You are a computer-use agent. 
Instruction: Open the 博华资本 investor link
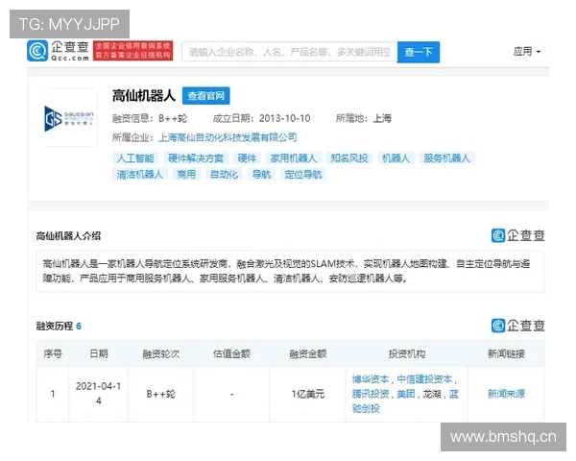point(371,379)
